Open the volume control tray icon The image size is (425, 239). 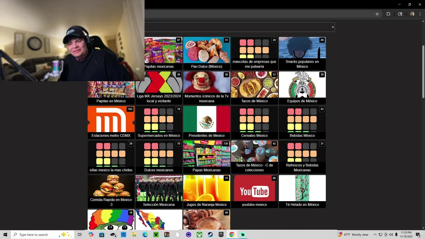pos(391,235)
